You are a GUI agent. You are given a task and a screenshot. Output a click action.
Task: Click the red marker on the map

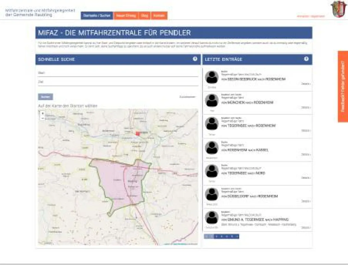click(x=137, y=133)
